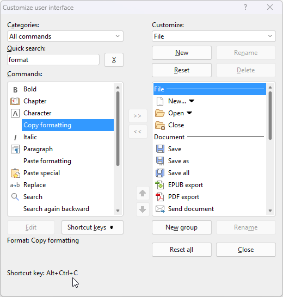
Task: Click the Reset all button
Action: (x=182, y=250)
